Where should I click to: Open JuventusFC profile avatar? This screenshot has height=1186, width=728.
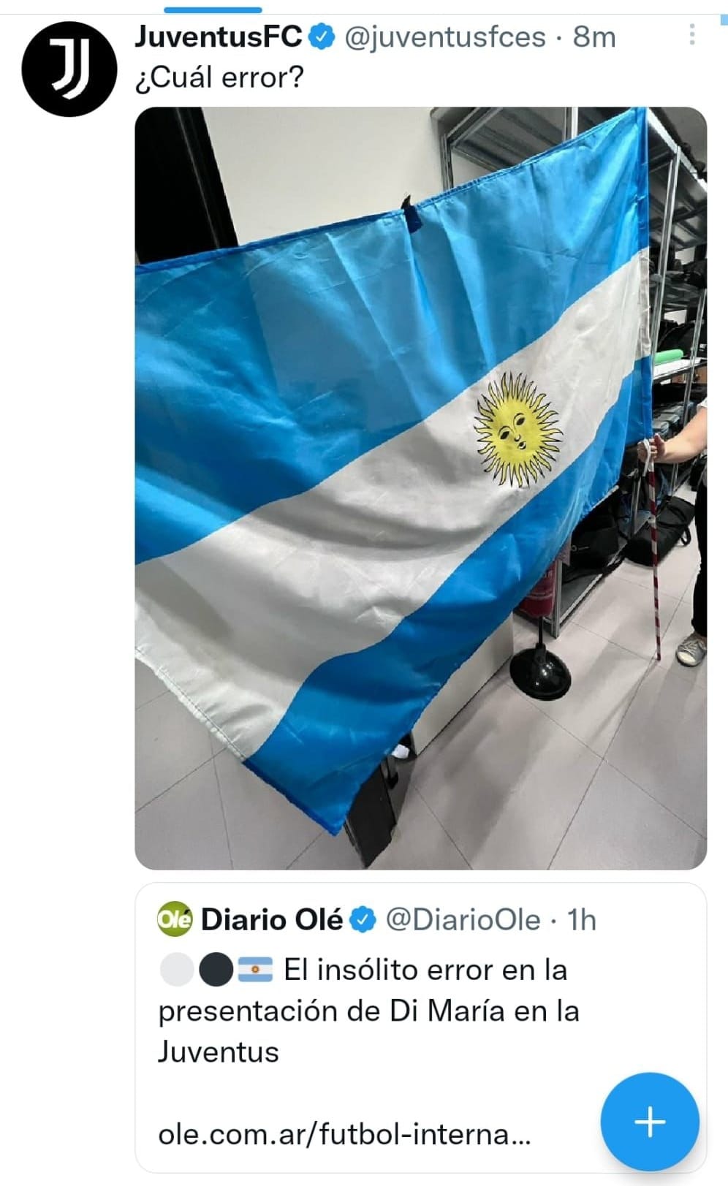point(69,69)
